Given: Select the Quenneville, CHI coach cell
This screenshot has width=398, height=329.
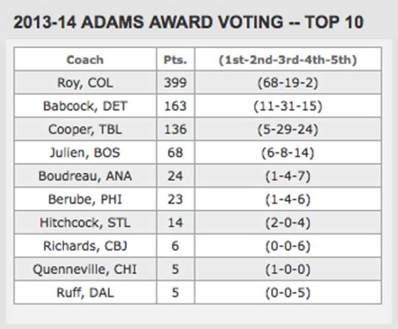Looking at the screenshot, I should pyautogui.click(x=85, y=269).
